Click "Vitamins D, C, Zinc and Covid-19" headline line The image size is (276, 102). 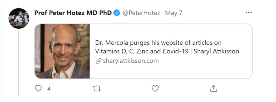click(142, 52)
